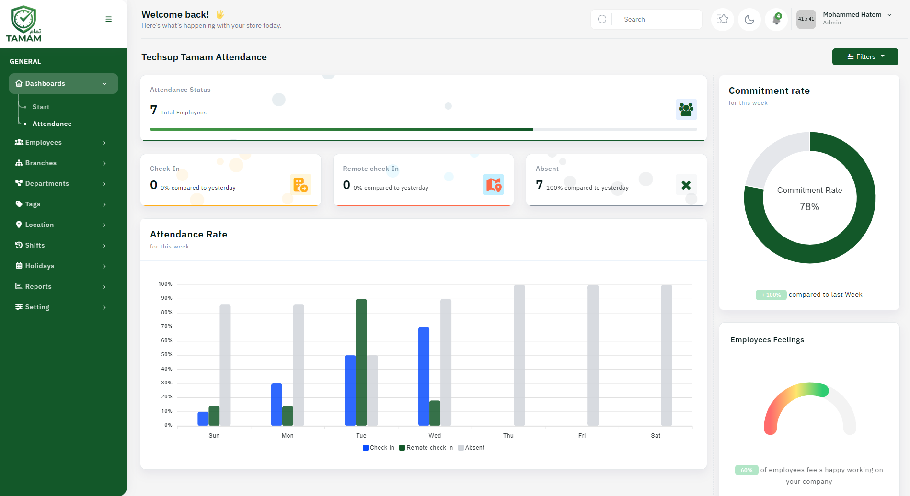Toggle Remote check-in in the chart legend
This screenshot has height=496, width=910.
click(x=426, y=447)
